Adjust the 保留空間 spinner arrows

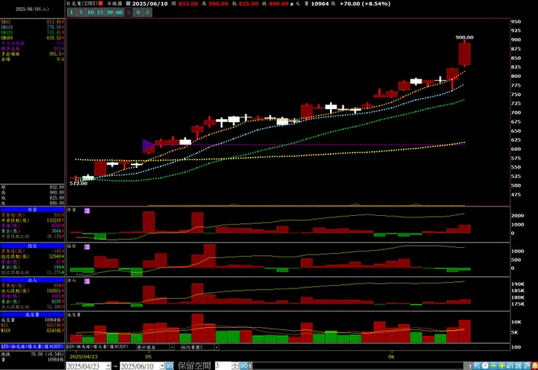click(235, 366)
